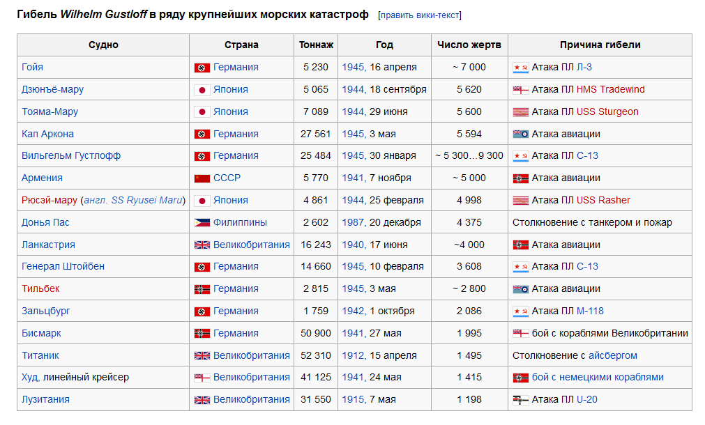Open the red Тильбек link
The width and height of the screenshot is (705, 425).
pos(40,289)
